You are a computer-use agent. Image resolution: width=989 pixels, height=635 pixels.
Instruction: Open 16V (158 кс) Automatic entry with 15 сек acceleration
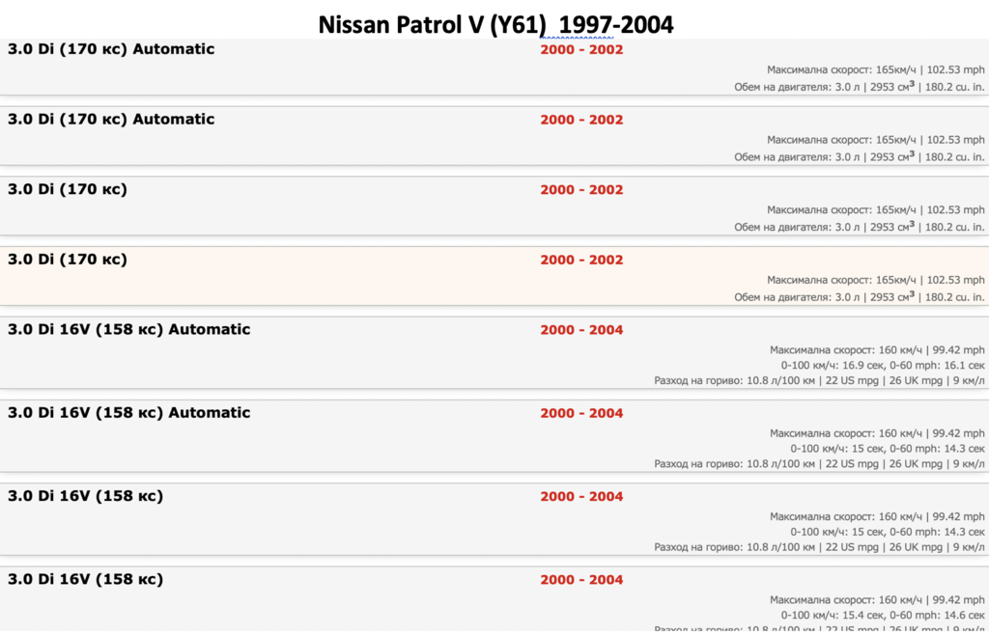point(129,412)
